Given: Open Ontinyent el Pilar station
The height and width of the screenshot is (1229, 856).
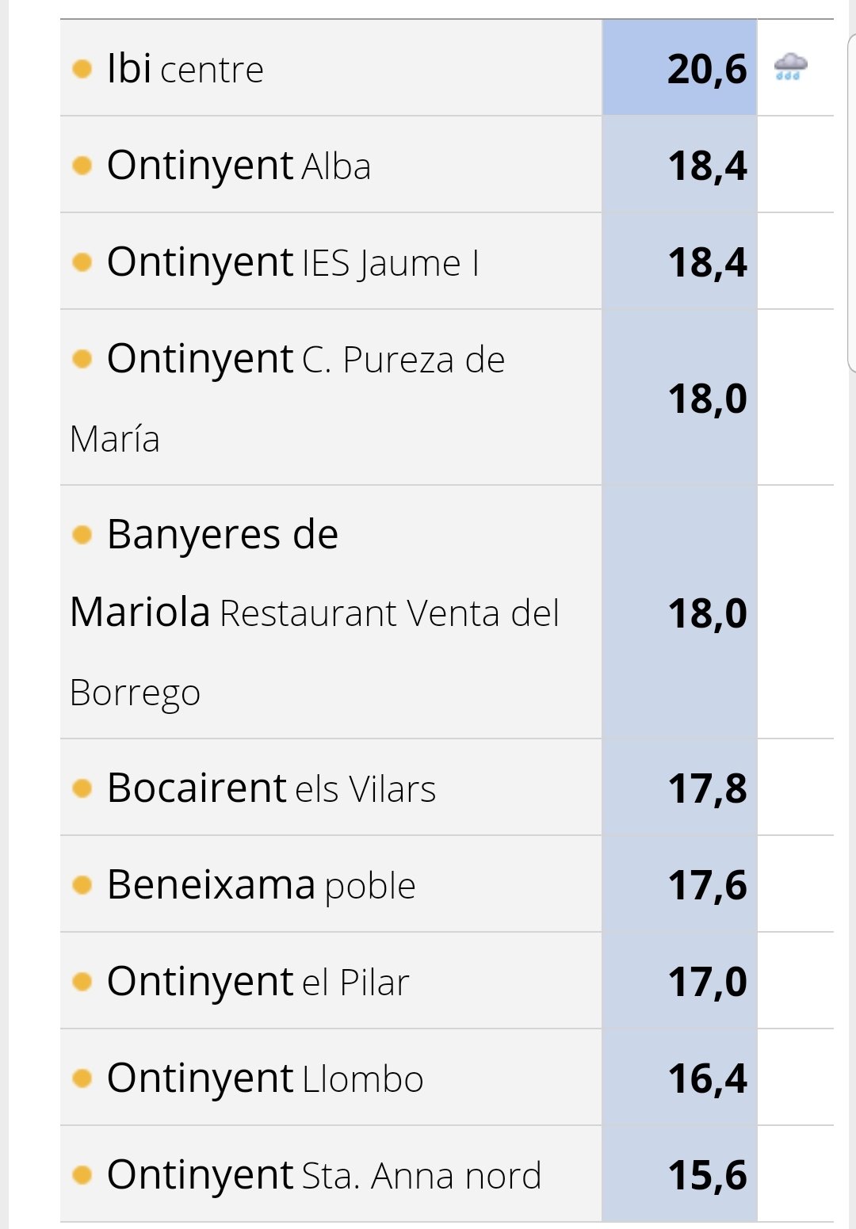Looking at the screenshot, I should coord(258,982).
